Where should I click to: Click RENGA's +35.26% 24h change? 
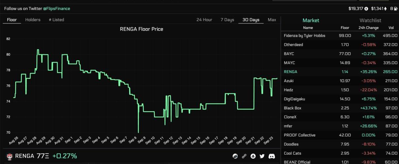coord(369,72)
